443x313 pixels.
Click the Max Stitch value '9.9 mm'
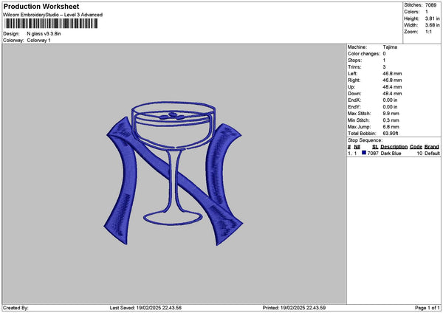pyautogui.click(x=391, y=114)
